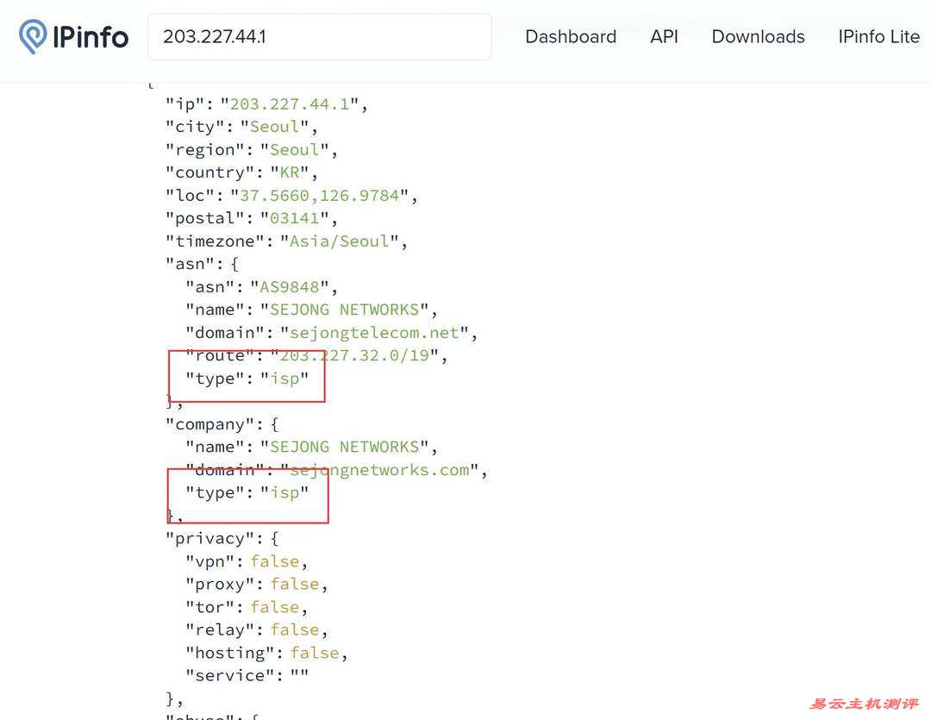The image size is (931, 720).
Task: Click the IP address search field
Action: [319, 37]
